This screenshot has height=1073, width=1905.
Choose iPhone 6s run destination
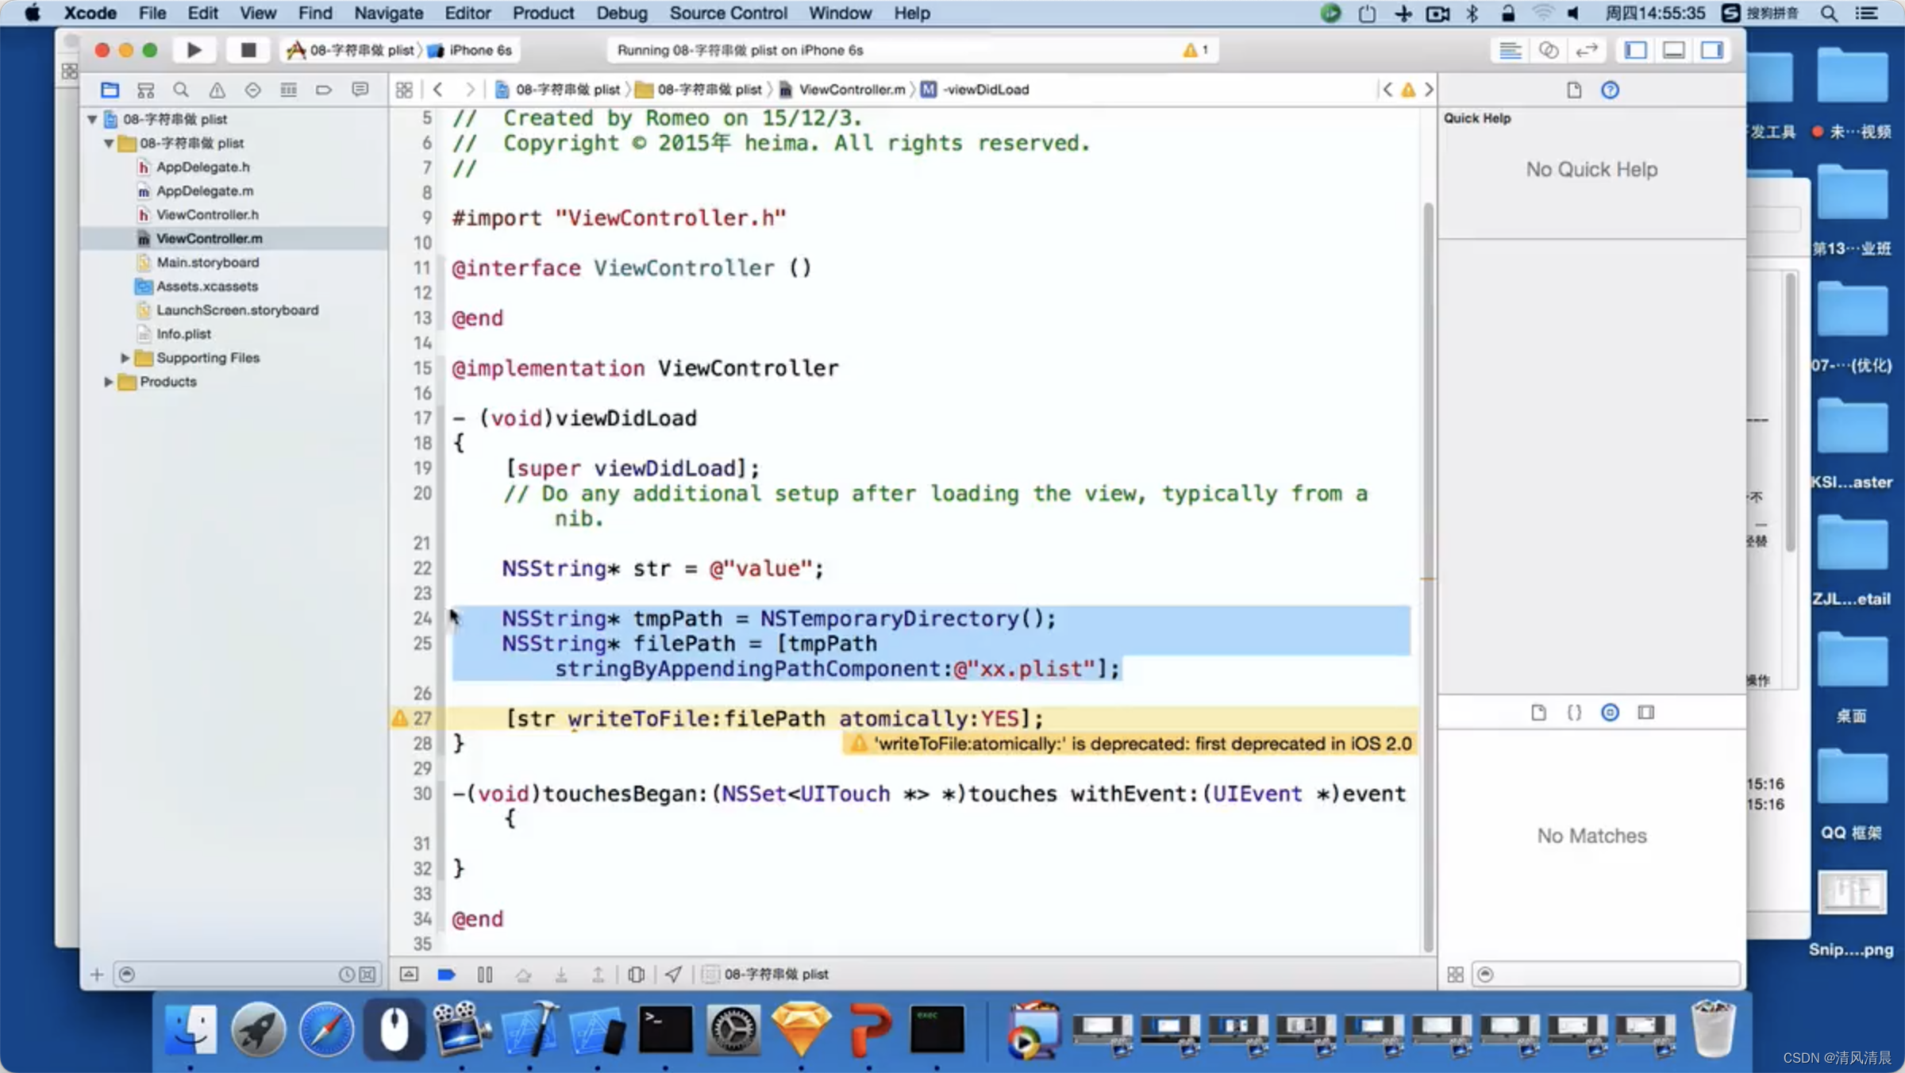(471, 50)
